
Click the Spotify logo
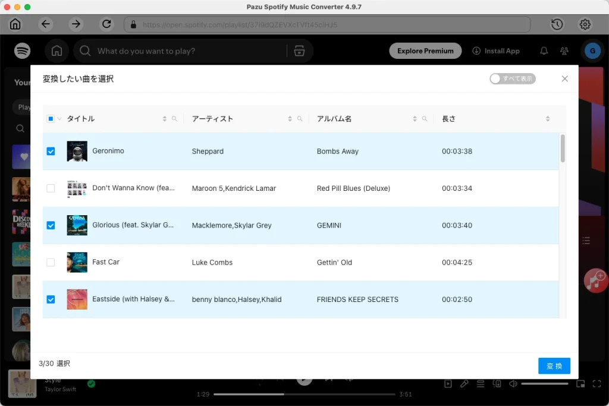[x=22, y=51]
